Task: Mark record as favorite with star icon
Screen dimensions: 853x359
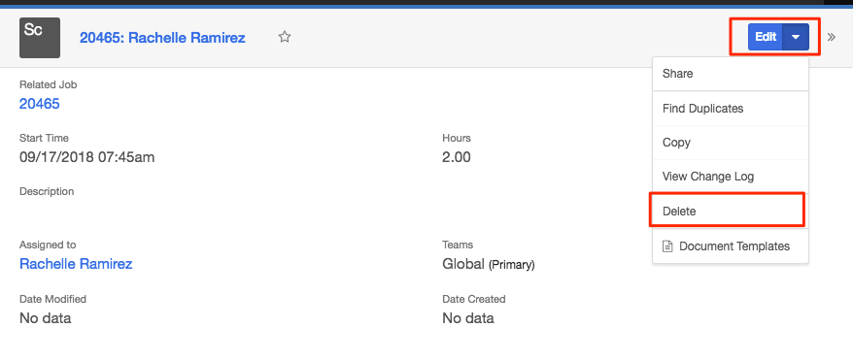Action: point(285,37)
